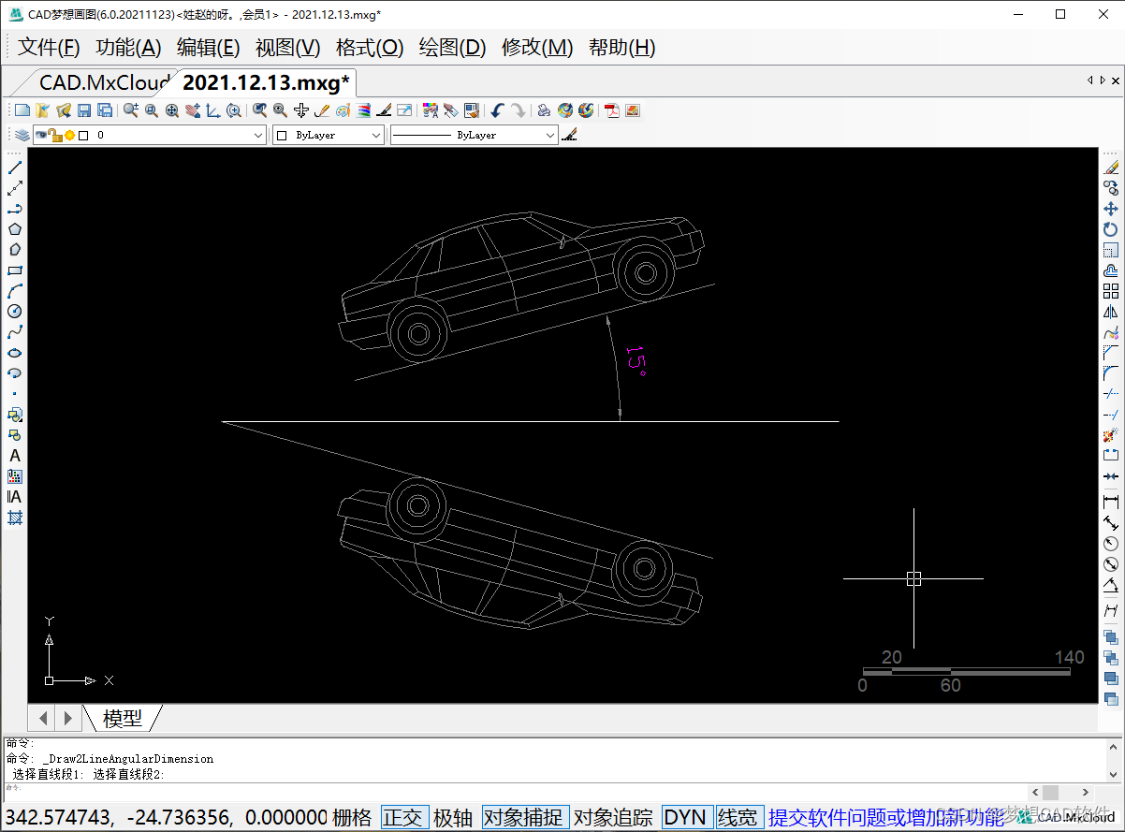Toggle 栅格 grid mode
Image resolution: width=1125 pixels, height=832 pixels.
click(x=352, y=817)
